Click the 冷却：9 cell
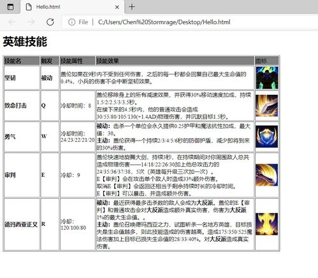Image resolution: width=318 pixels, height=278 pixels. tap(78, 175)
